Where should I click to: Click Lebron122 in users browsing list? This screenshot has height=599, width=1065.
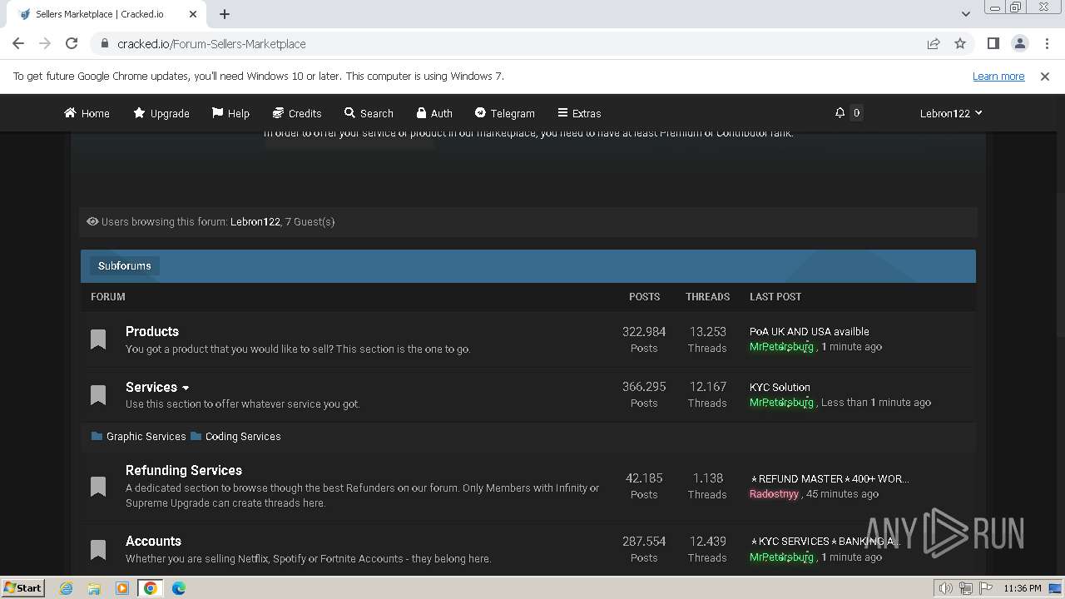(255, 222)
